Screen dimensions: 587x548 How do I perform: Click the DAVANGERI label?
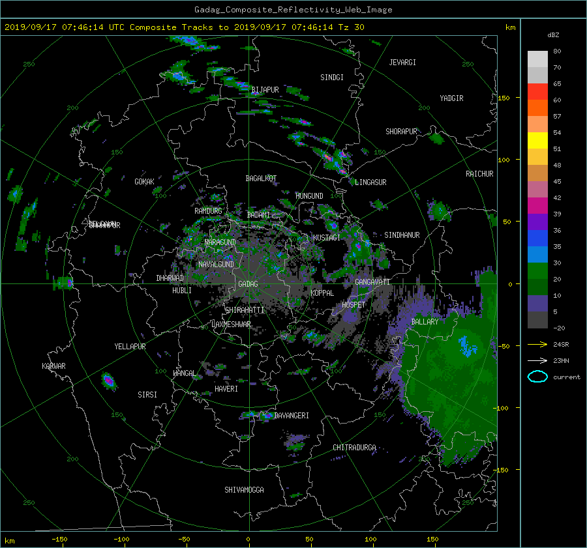pyautogui.click(x=292, y=416)
